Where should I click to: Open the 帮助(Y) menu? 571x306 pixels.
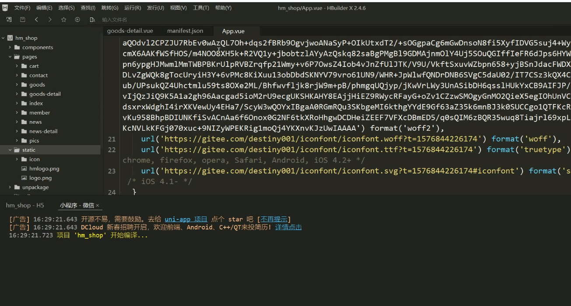(x=223, y=8)
